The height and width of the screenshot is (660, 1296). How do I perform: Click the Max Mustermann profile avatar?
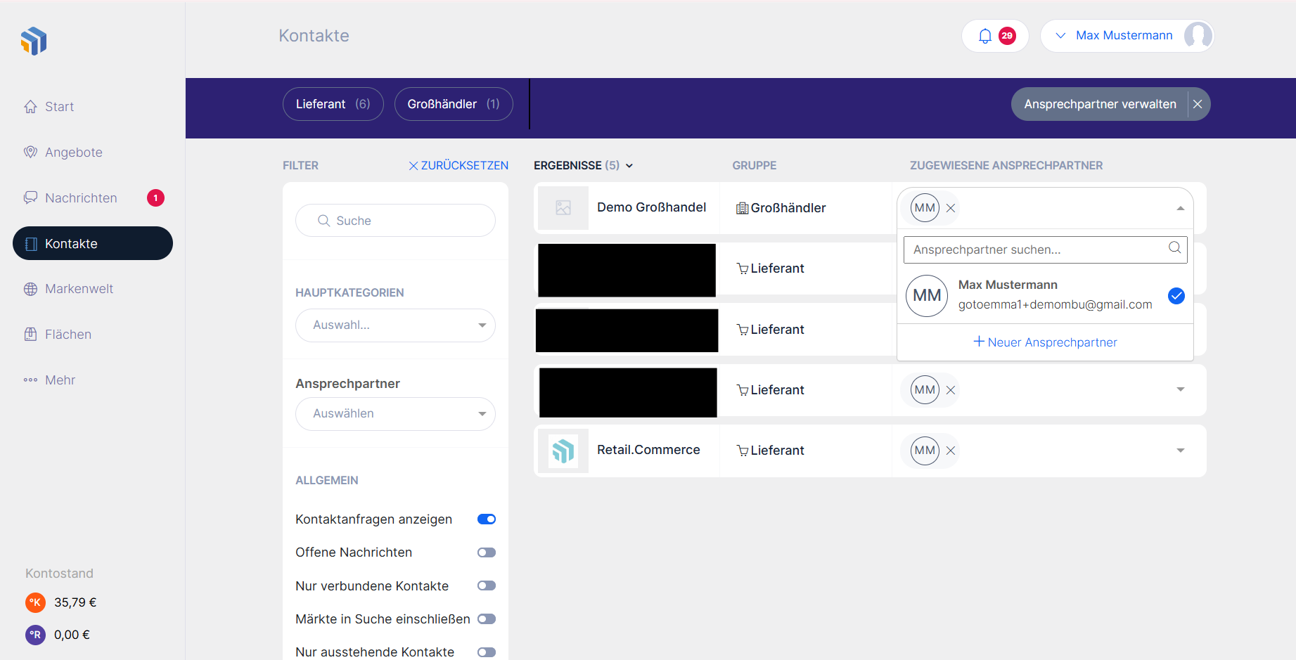1197,36
